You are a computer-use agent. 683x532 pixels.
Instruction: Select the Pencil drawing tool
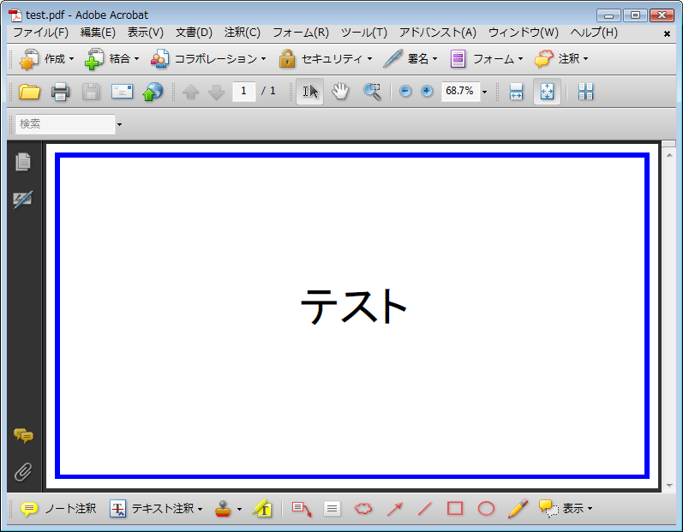518,509
